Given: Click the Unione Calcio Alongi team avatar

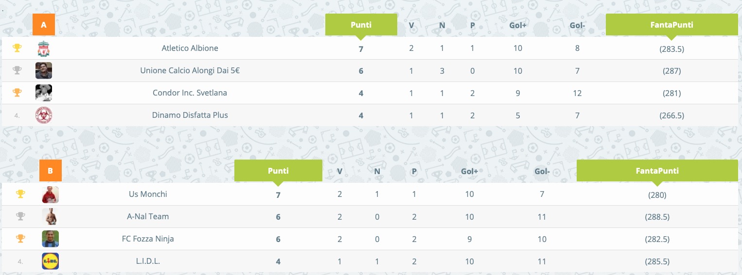Looking at the screenshot, I should pyautogui.click(x=44, y=71).
